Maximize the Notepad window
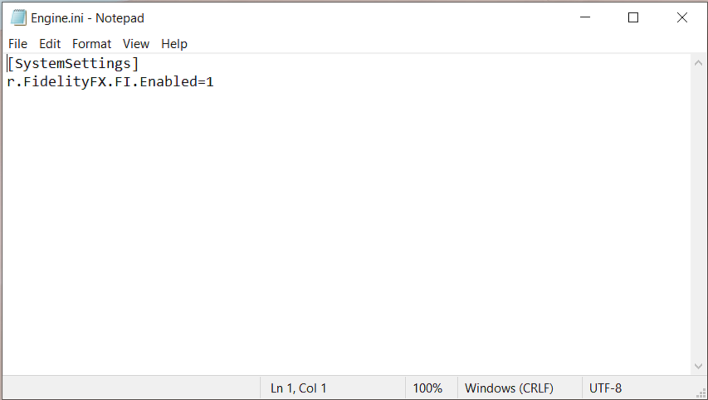Screen dimensions: 708x400 (x=633, y=17)
